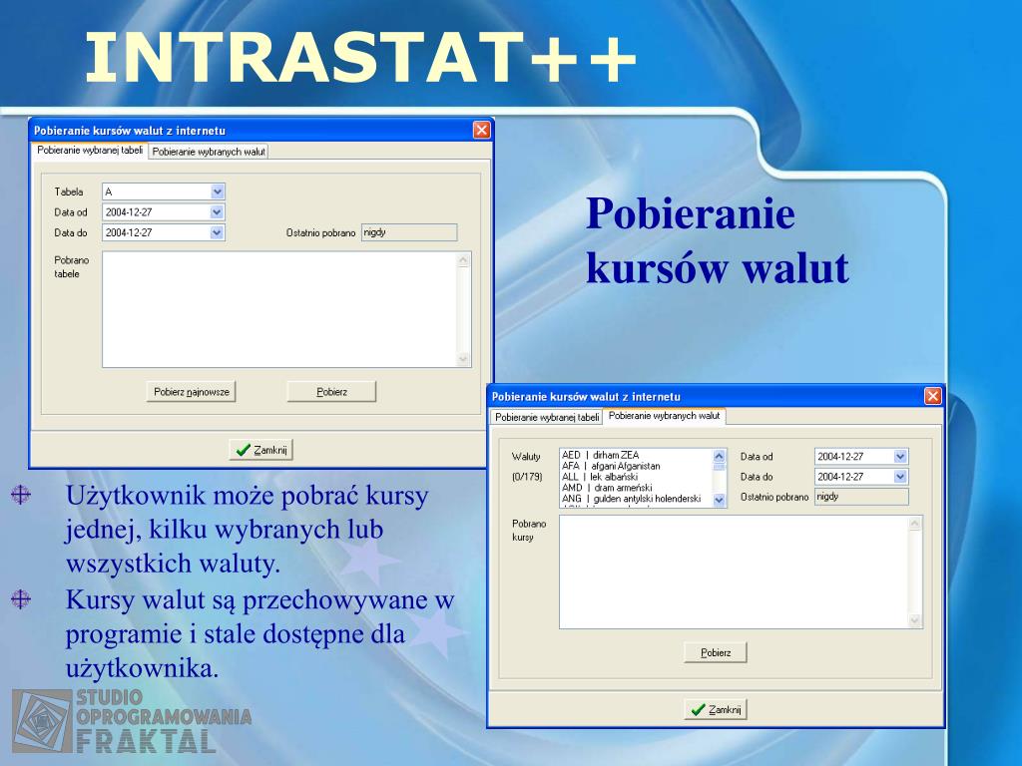Image resolution: width=1022 pixels, height=766 pixels.
Task: Close the right Pobieranie kursów walut window
Action: coord(933,396)
